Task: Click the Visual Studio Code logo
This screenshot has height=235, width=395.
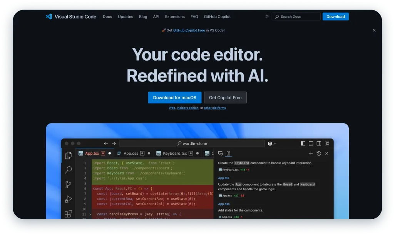Action: pos(49,16)
